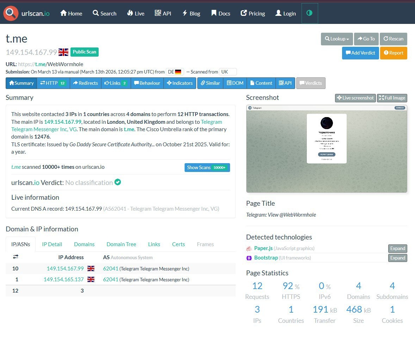Expand the Bootstrap technology details
Viewport: 415px width, 339px height.
click(x=397, y=258)
